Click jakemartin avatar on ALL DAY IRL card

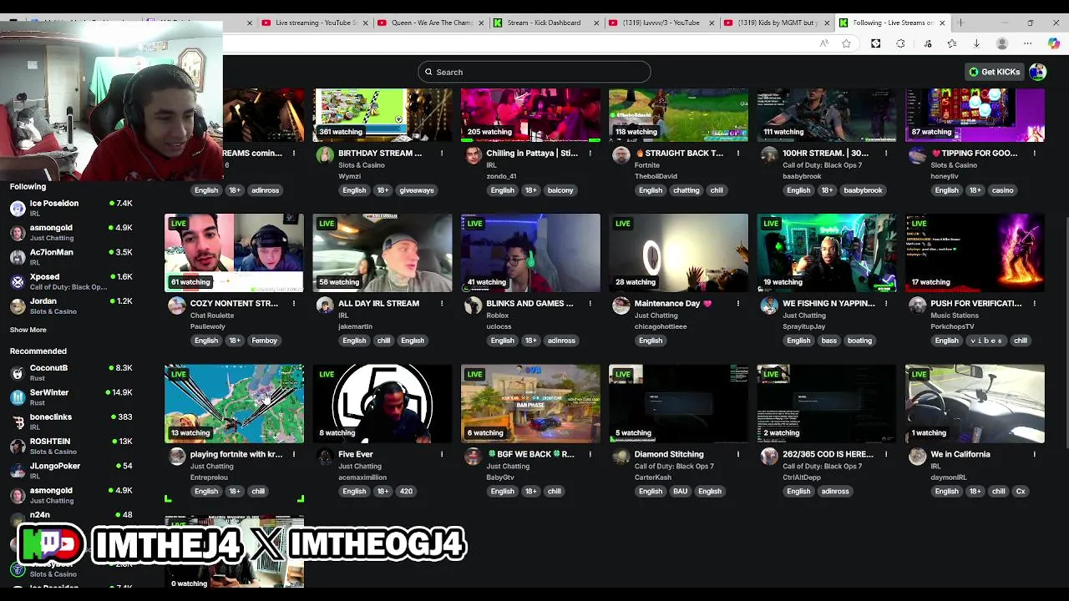coord(325,306)
